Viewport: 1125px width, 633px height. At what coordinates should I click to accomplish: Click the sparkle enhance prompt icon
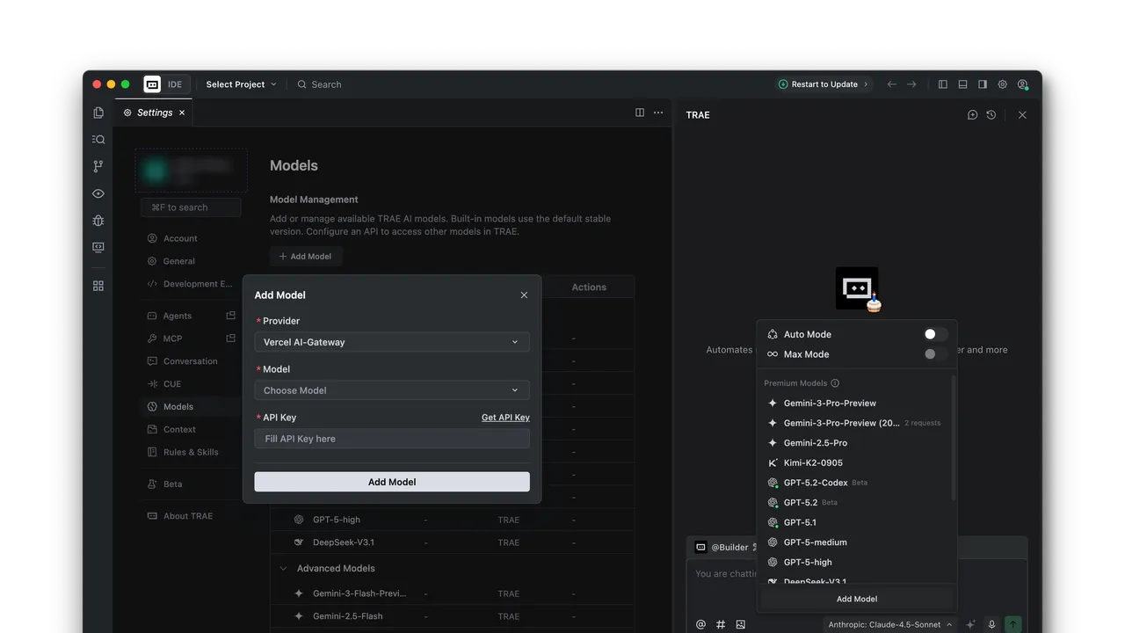pos(971,624)
